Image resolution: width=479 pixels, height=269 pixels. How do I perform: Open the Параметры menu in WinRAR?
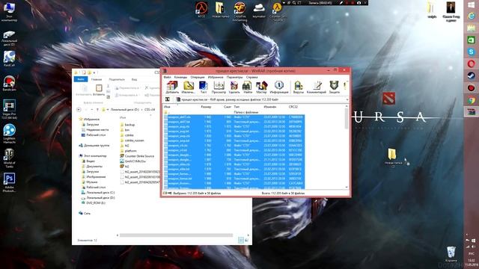click(x=234, y=77)
